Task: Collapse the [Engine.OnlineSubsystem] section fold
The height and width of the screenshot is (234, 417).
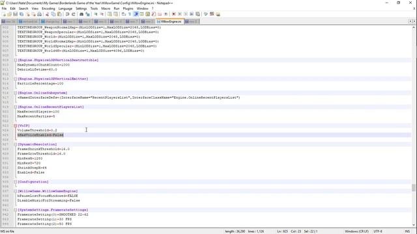Action: click(x=15, y=93)
